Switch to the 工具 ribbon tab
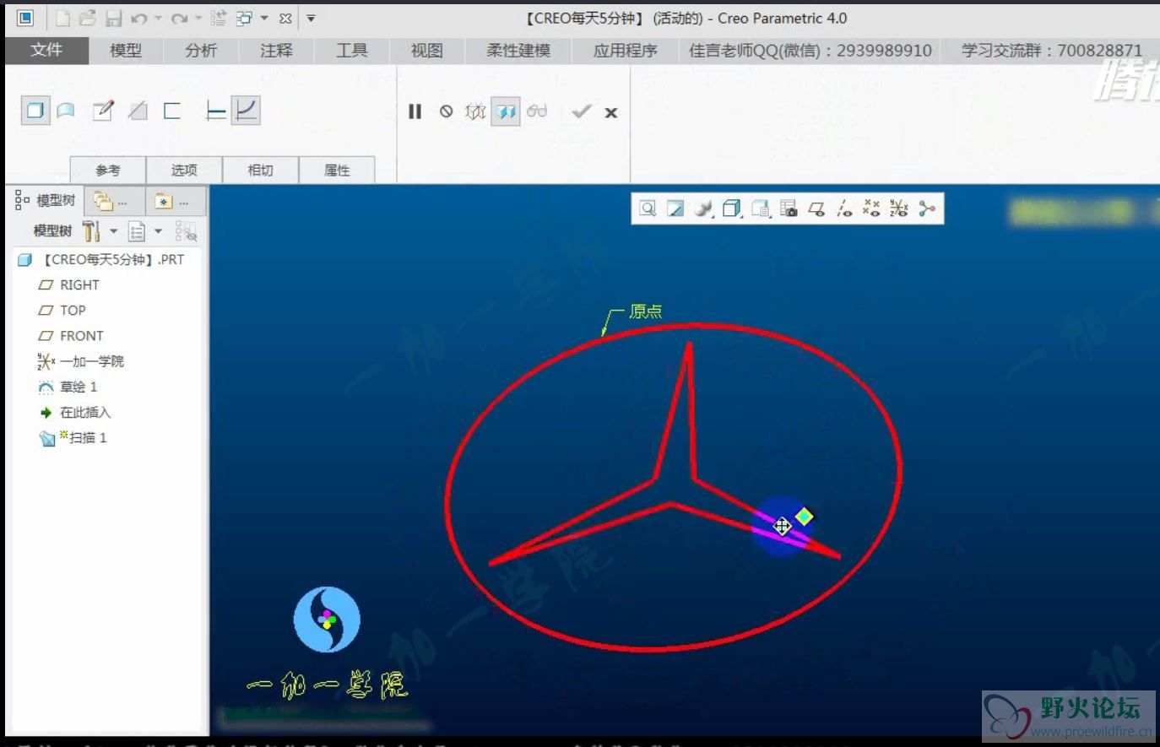The image size is (1160, 747). (352, 51)
